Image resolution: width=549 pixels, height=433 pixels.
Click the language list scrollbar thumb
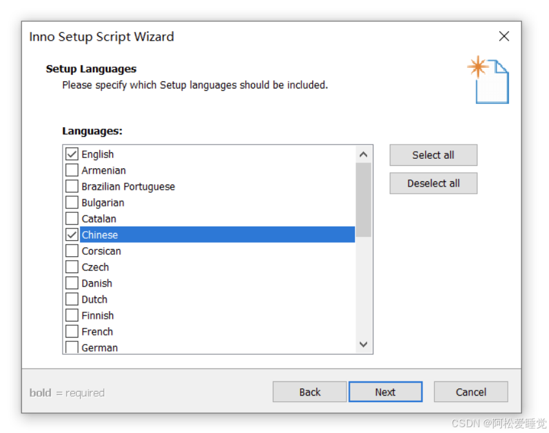coord(363,199)
